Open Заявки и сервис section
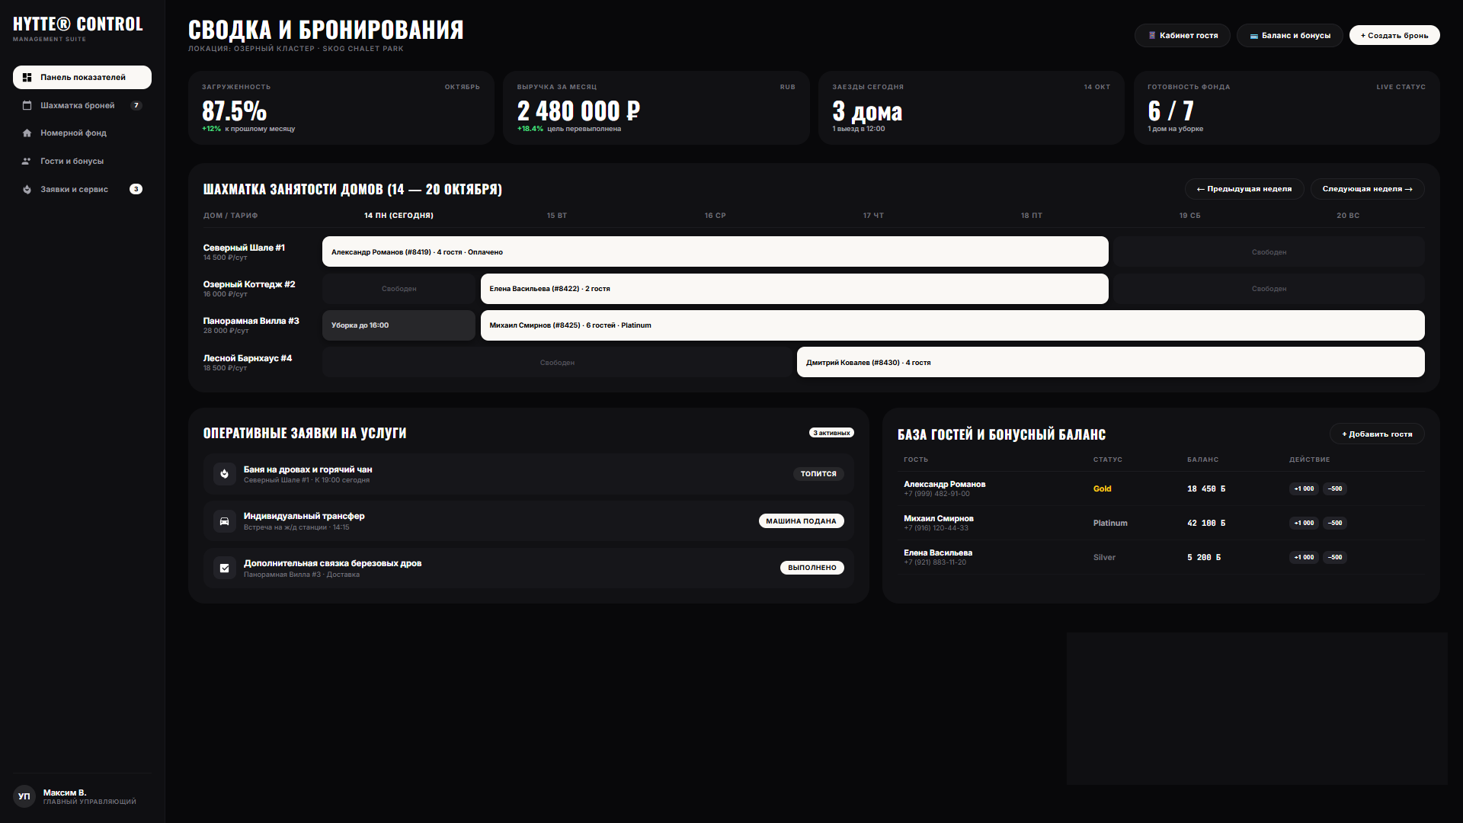The width and height of the screenshot is (1463, 823). [x=82, y=189]
